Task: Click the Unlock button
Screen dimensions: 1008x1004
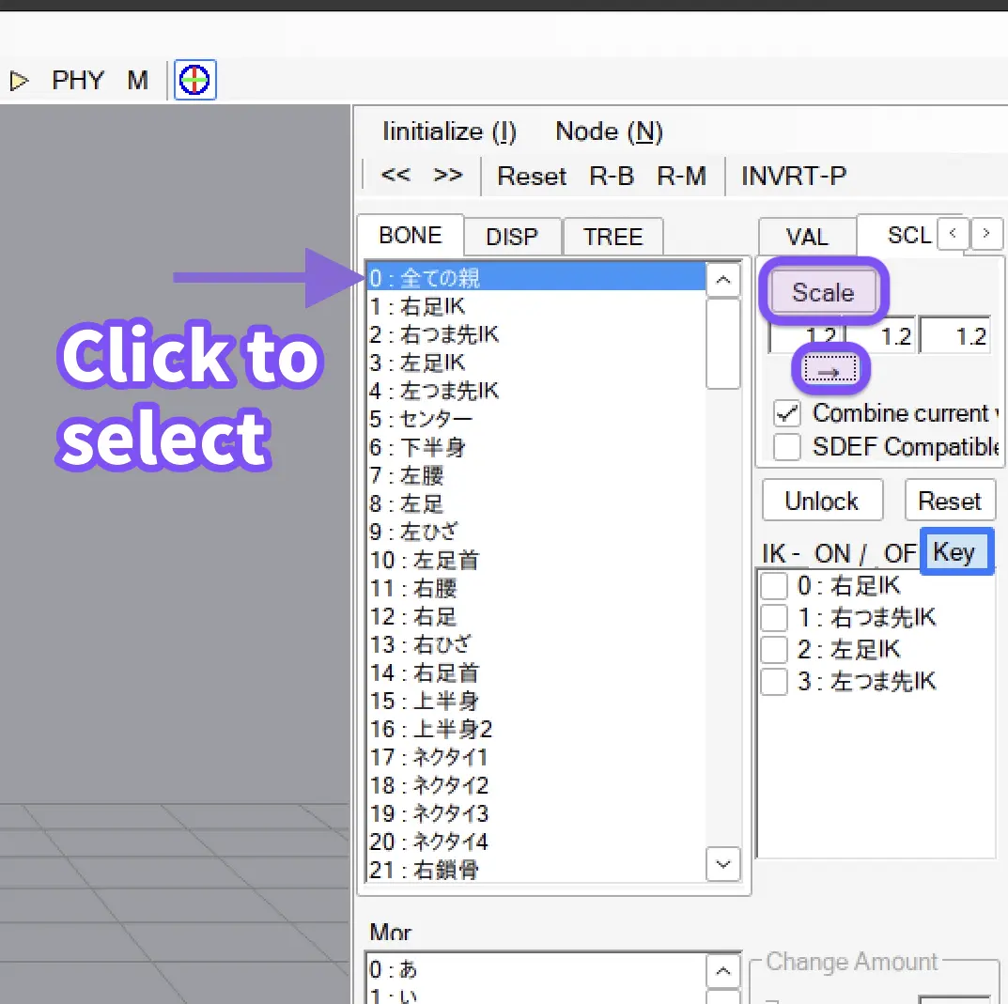Action: [x=822, y=500]
